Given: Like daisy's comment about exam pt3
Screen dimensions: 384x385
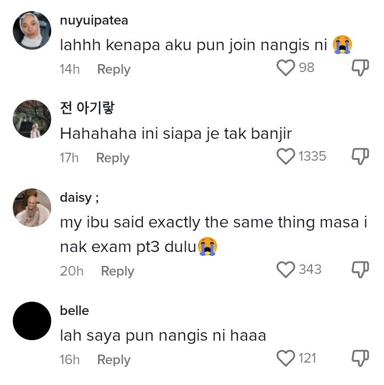Looking at the screenshot, I should pyautogui.click(x=286, y=269).
